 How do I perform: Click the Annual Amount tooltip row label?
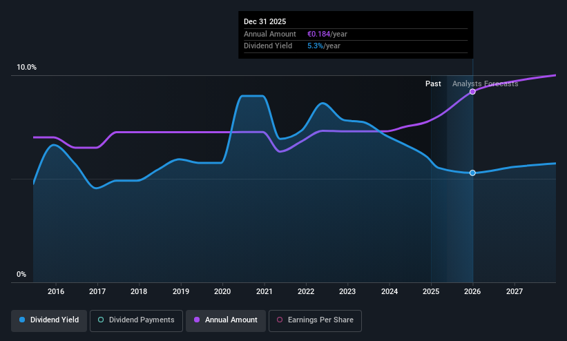tap(270, 34)
